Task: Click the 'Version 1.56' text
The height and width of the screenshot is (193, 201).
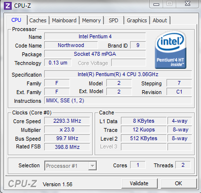Action: click(x=57, y=184)
